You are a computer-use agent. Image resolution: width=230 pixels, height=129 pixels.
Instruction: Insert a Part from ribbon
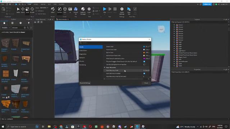(65, 10)
